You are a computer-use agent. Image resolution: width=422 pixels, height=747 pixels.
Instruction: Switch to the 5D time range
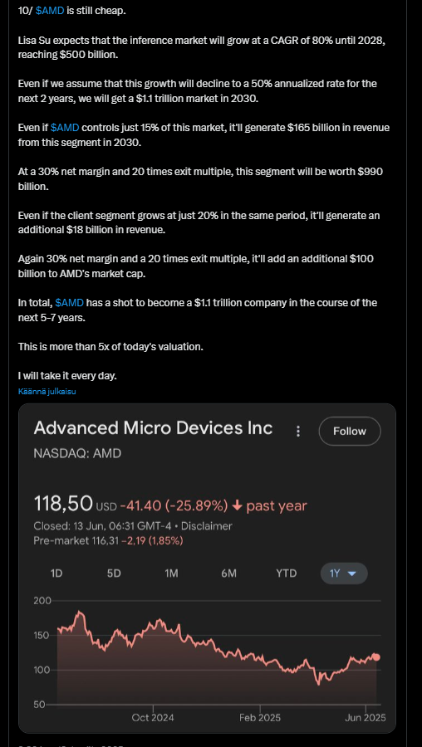click(x=114, y=573)
